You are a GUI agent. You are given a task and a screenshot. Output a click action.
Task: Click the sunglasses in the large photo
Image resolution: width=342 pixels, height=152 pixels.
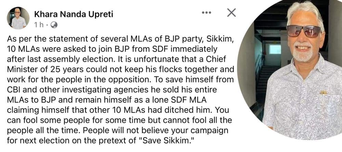(x=303, y=31)
